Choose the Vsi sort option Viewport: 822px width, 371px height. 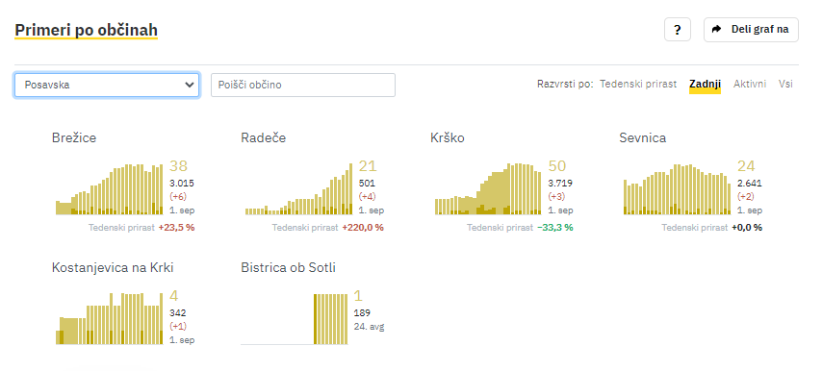785,84
